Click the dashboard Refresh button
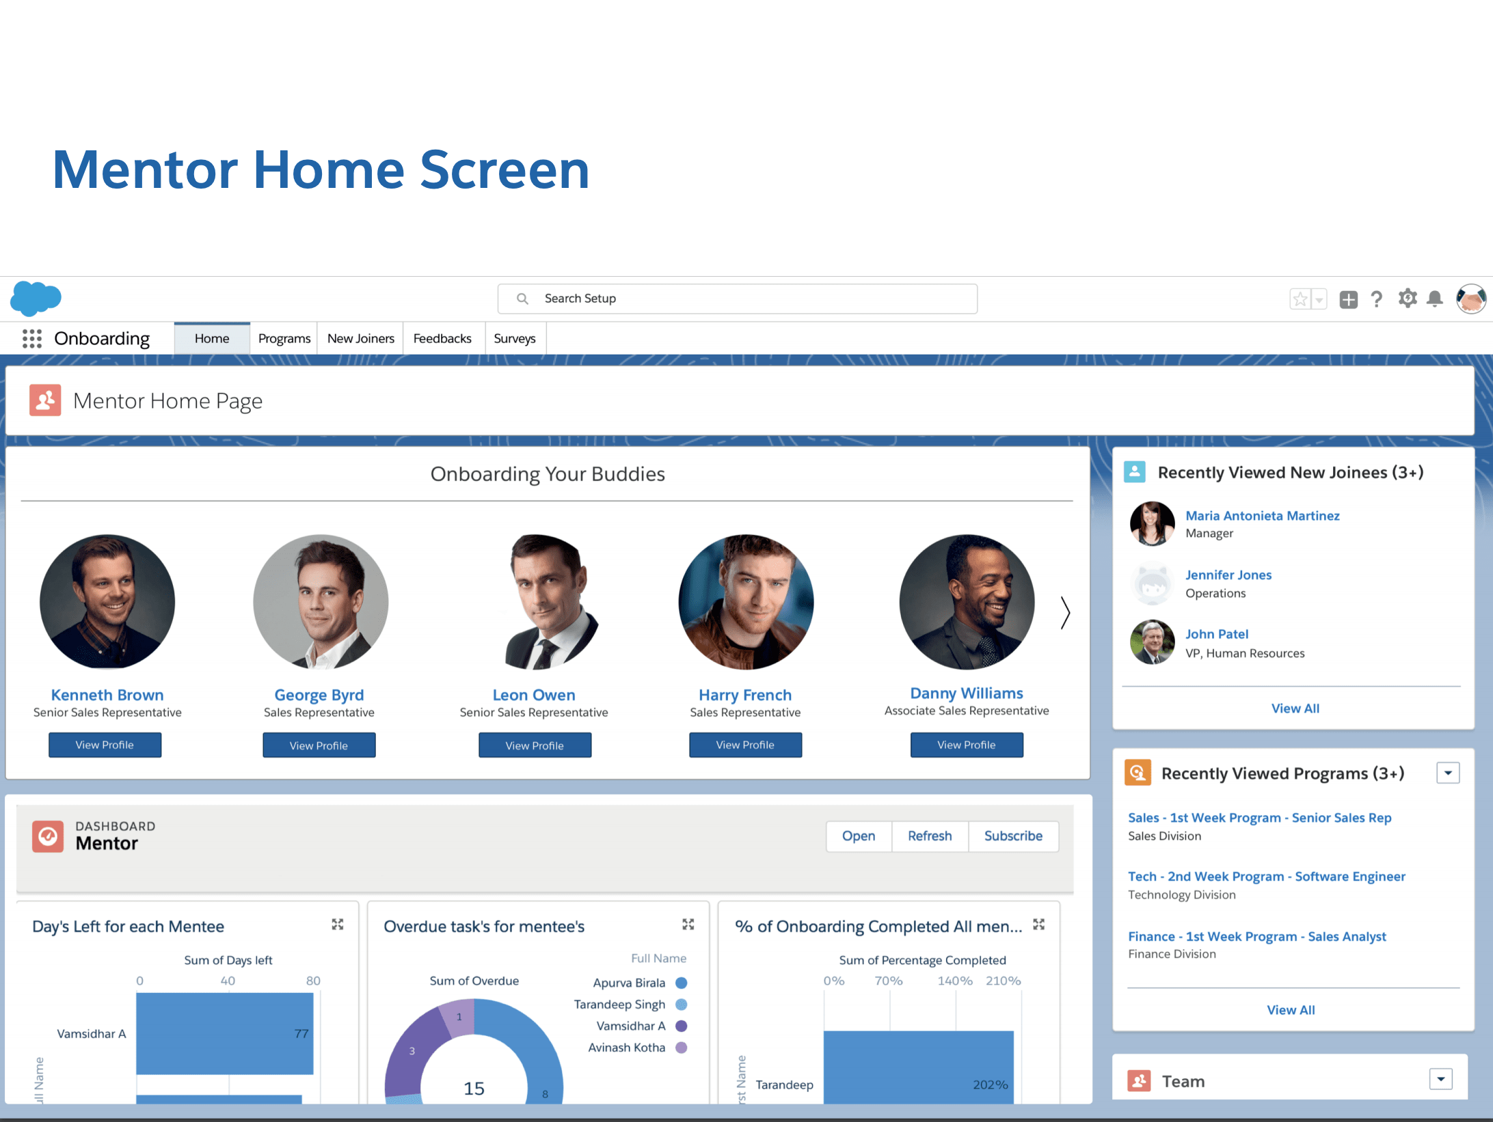1493x1122 pixels. point(929,836)
